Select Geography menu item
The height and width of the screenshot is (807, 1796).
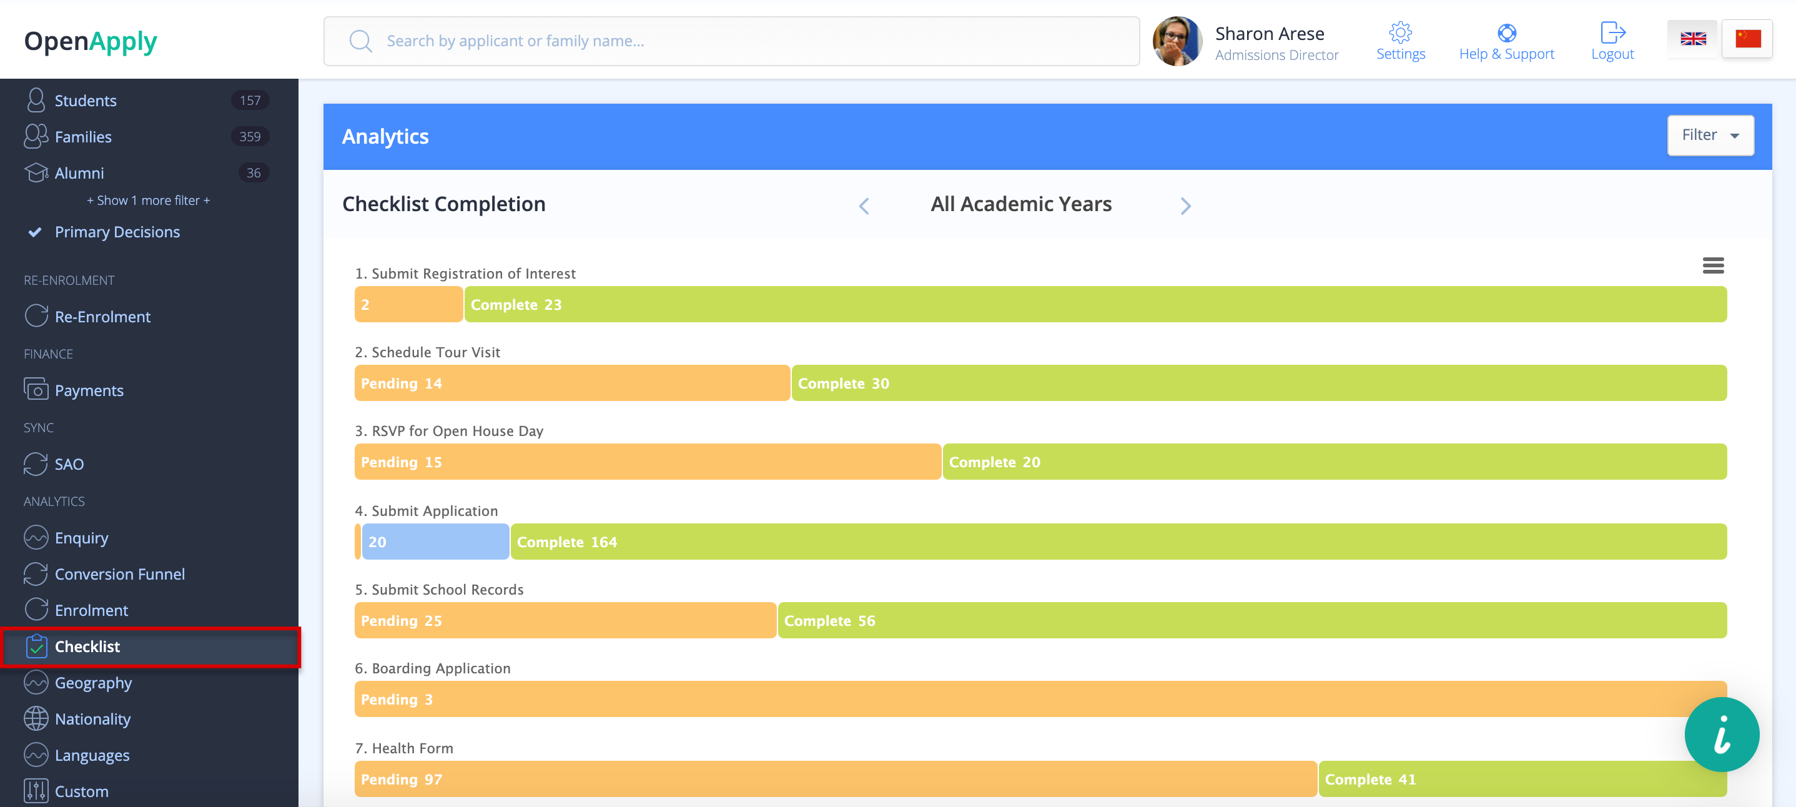coord(94,683)
